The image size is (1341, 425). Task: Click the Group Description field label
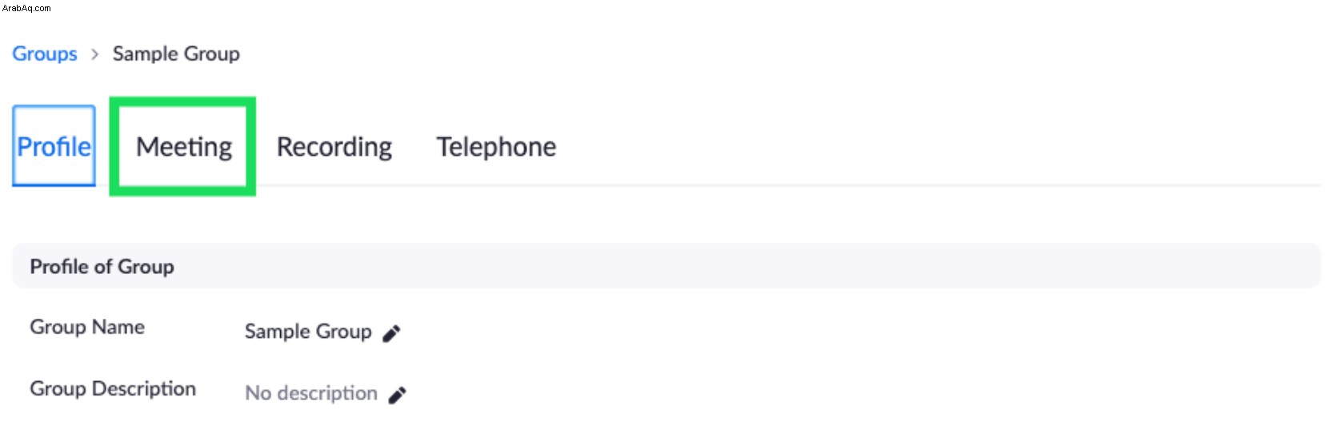pos(113,389)
